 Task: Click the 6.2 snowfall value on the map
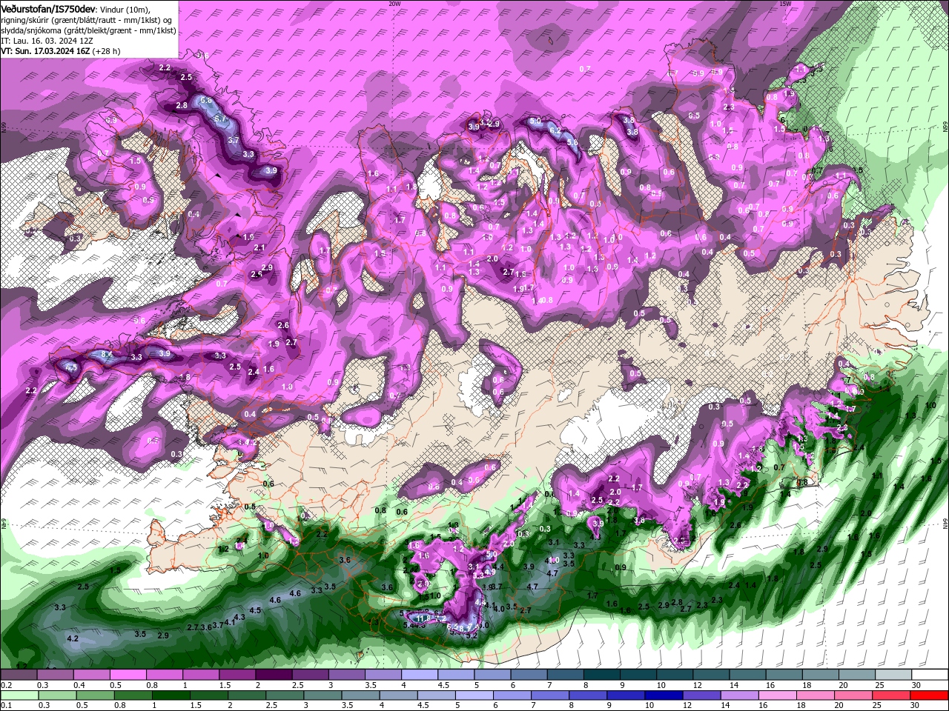(555, 130)
